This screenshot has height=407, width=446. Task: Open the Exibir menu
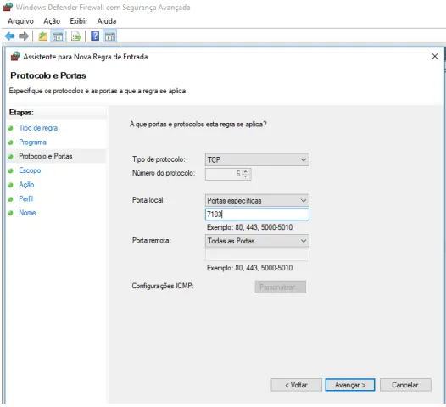tap(79, 21)
